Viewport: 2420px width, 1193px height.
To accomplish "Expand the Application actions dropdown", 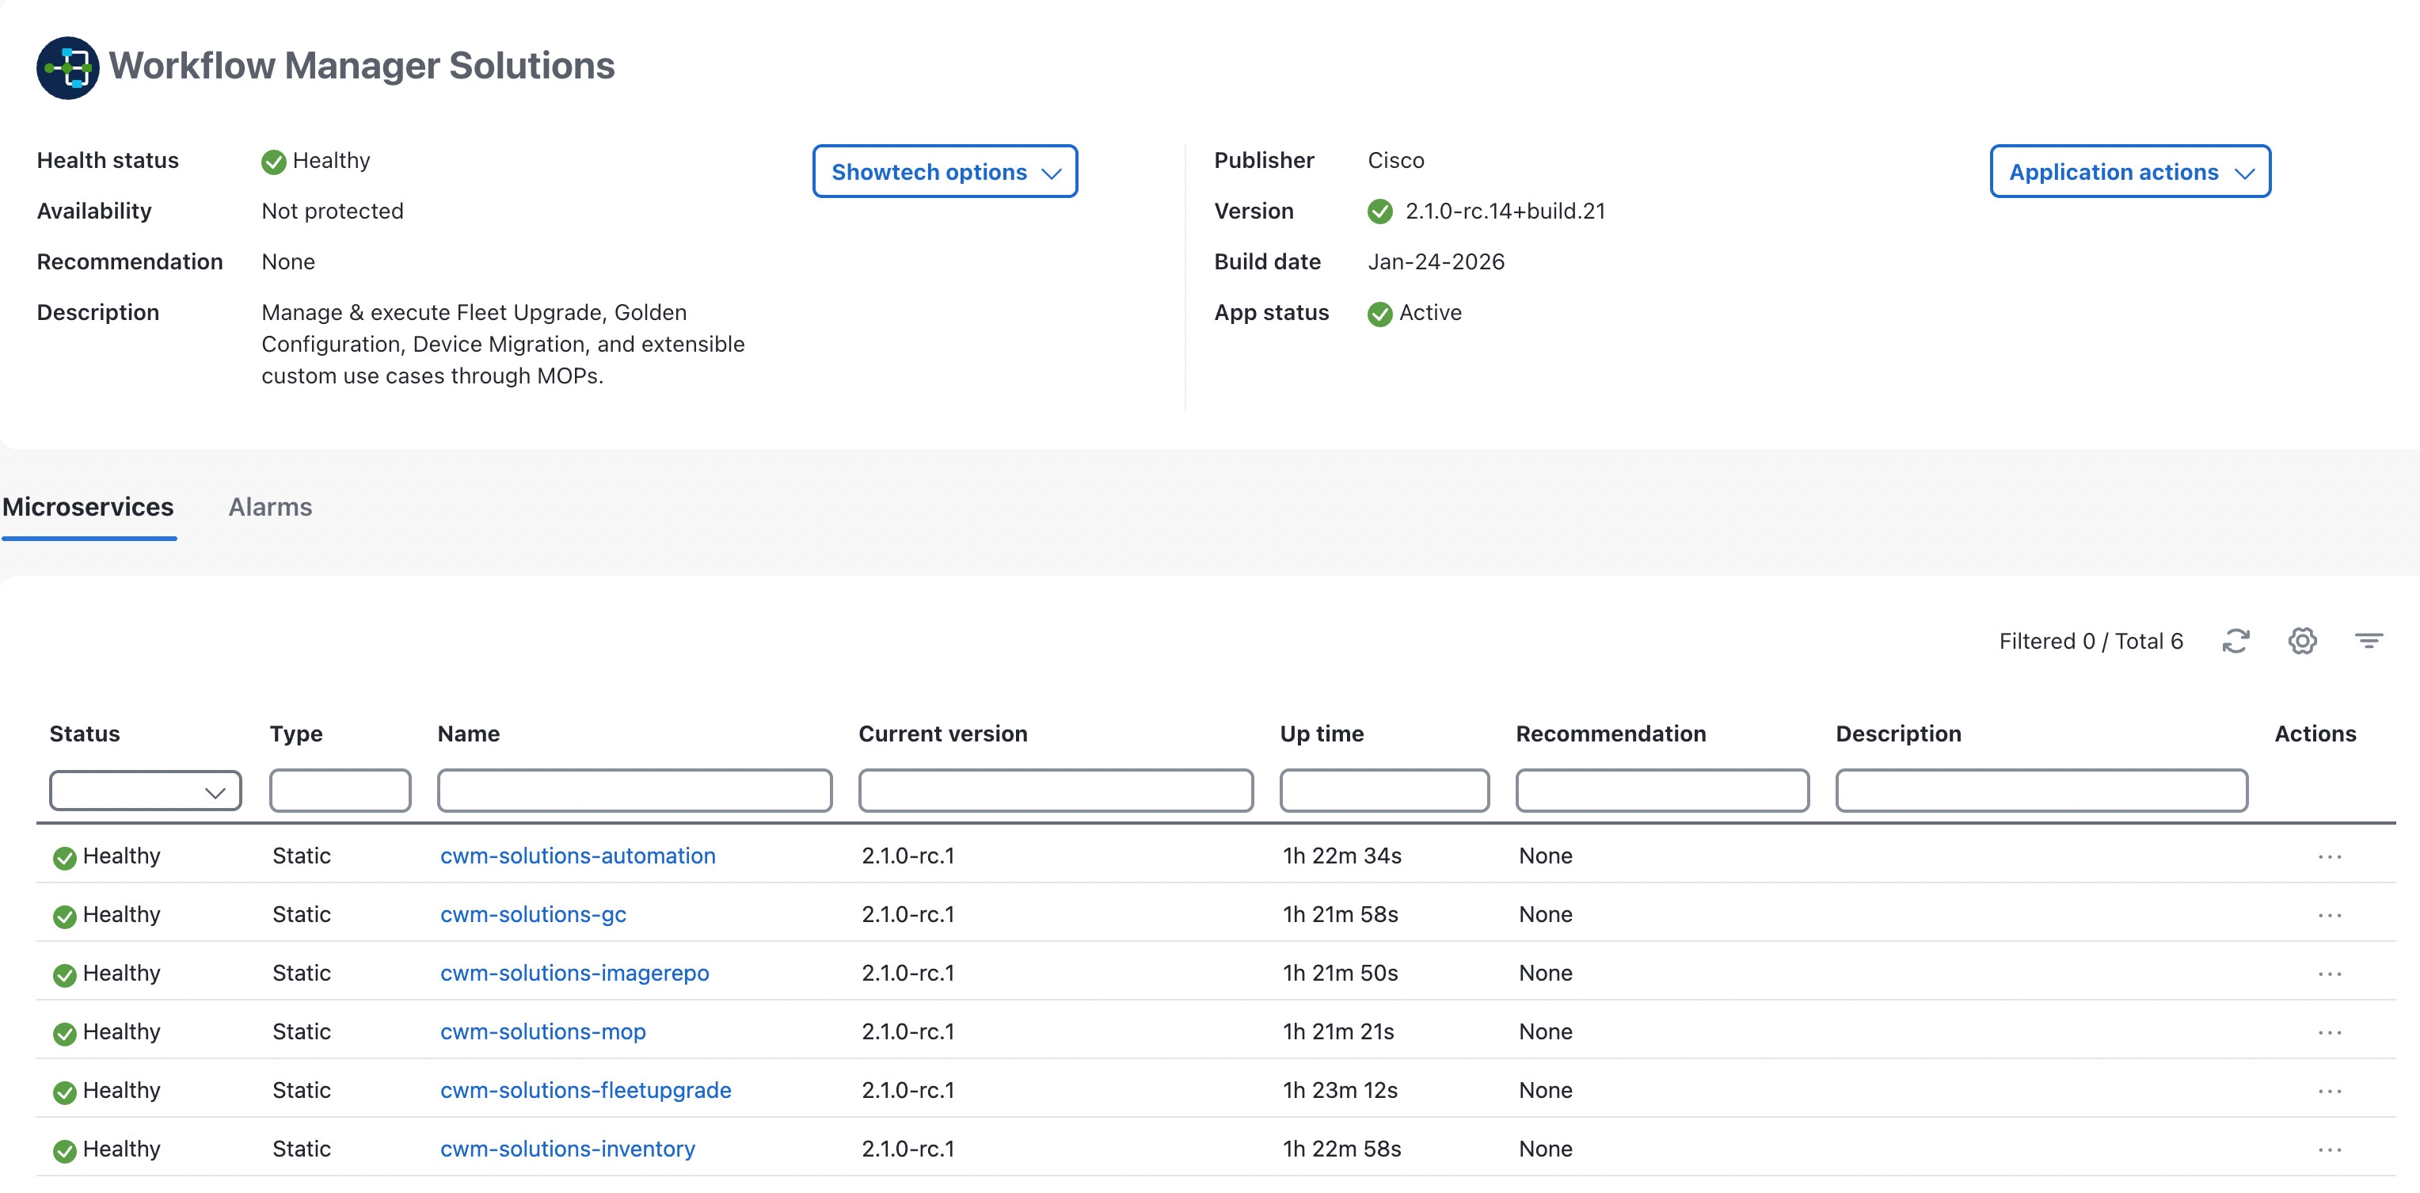I will 2129,172.
